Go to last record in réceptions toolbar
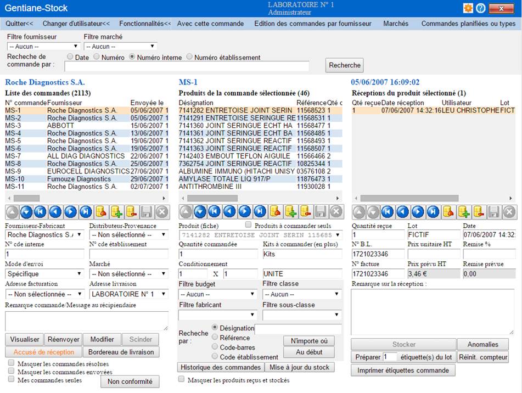 tap(433, 212)
